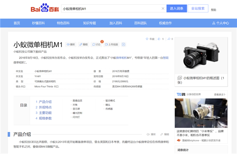Open the 秒懂百科 nav tab
Screen dimensions: 237x154
38,23
